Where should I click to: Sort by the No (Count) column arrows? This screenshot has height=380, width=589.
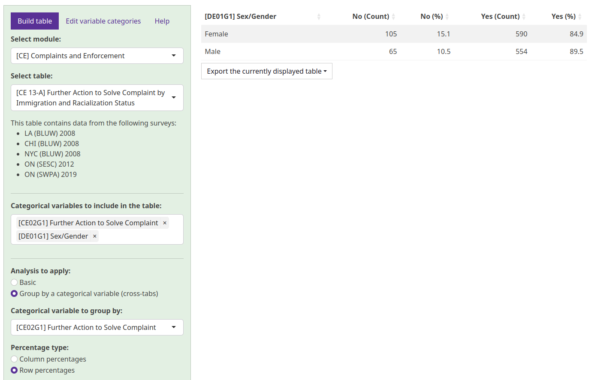[x=393, y=16]
